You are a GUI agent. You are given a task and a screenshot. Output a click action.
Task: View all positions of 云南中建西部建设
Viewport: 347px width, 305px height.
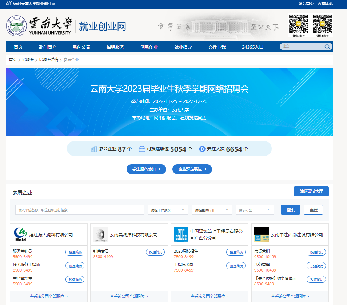click(x=290, y=296)
